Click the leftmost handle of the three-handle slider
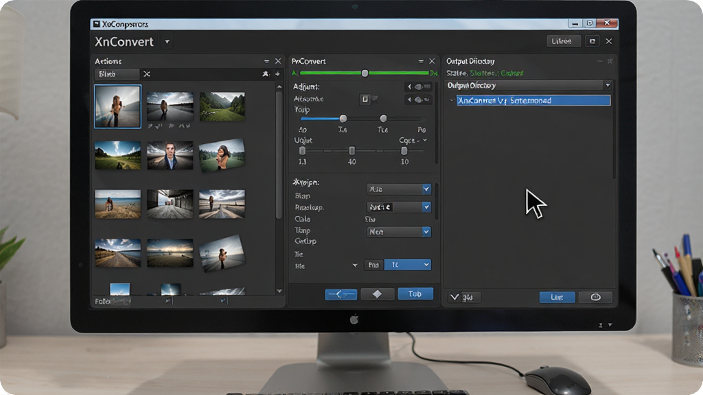This screenshot has width=703, height=395. click(x=302, y=150)
